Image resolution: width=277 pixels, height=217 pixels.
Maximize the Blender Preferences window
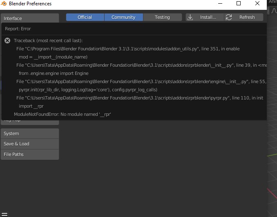239,3
